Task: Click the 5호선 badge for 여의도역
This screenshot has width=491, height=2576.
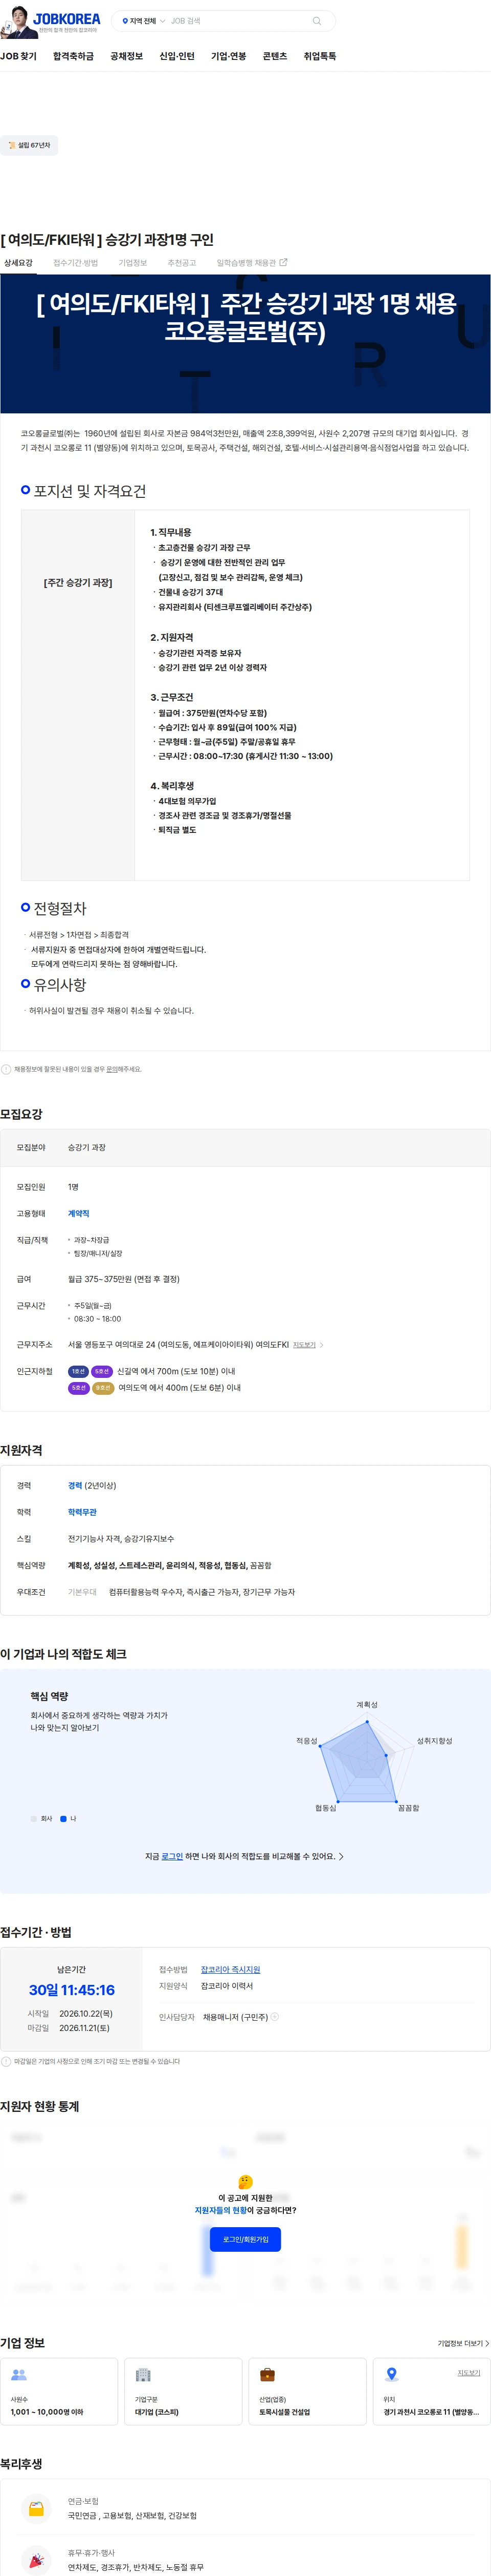Action: 78,1388
